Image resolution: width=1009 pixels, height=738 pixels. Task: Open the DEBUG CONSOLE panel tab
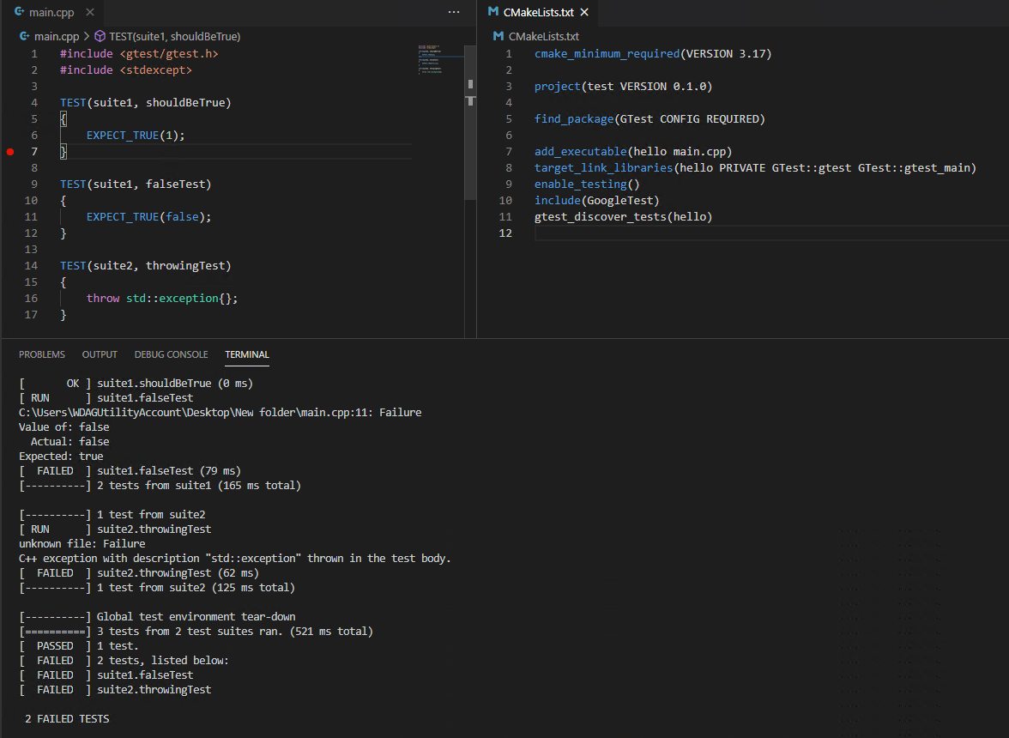171,354
